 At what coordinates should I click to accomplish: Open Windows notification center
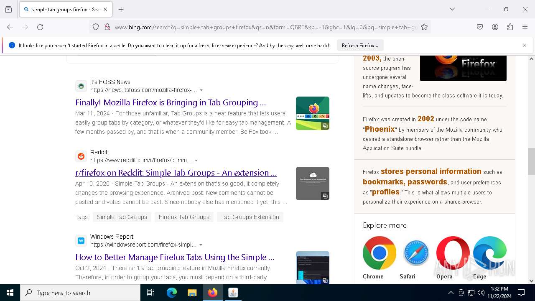point(521,293)
